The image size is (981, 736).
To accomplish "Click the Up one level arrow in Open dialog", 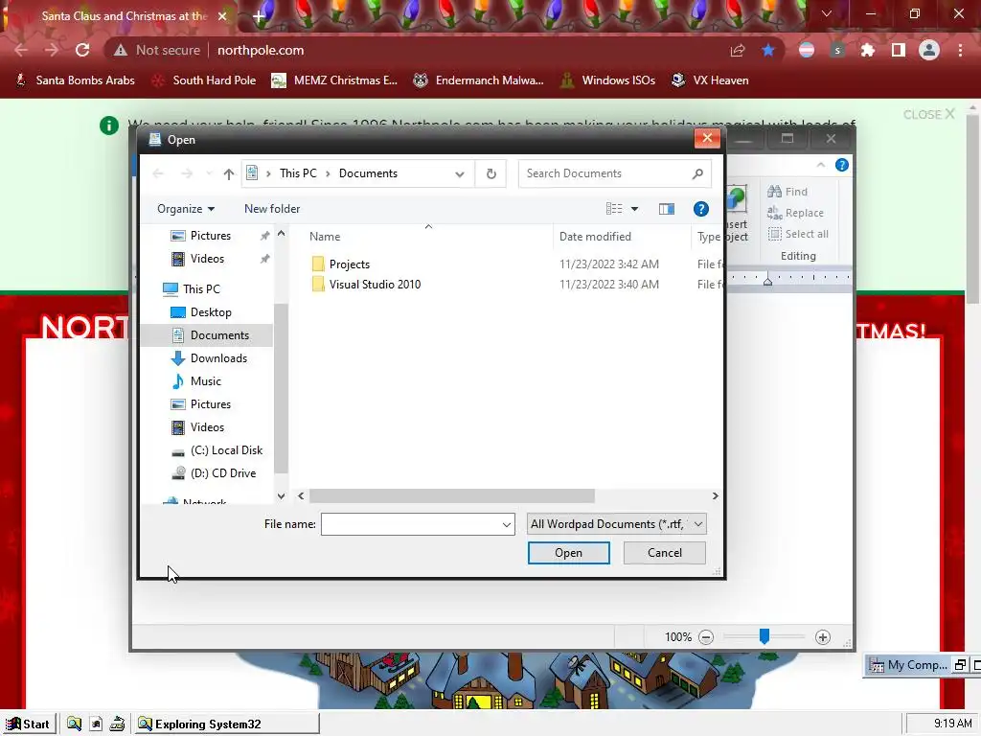I will pos(229,174).
